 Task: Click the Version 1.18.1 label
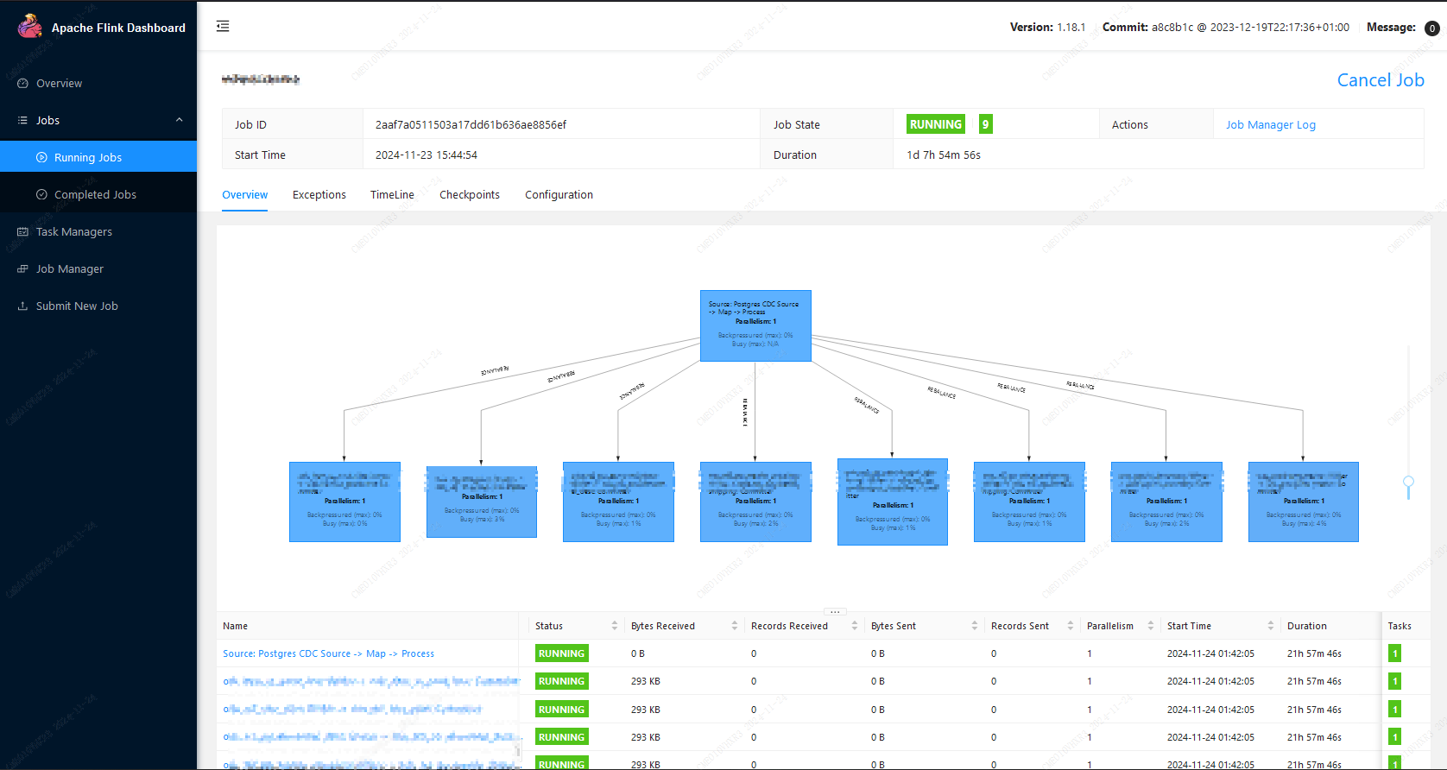1048,28
